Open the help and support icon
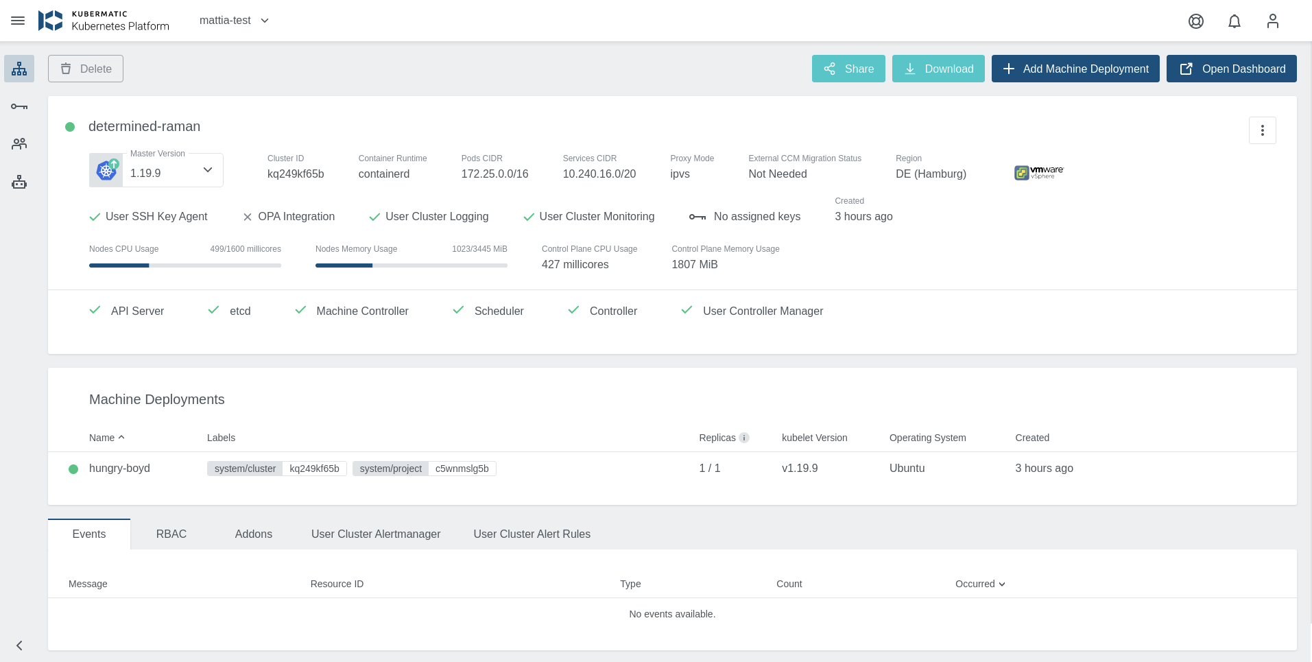Screen dimensions: 1312x662 point(1195,21)
